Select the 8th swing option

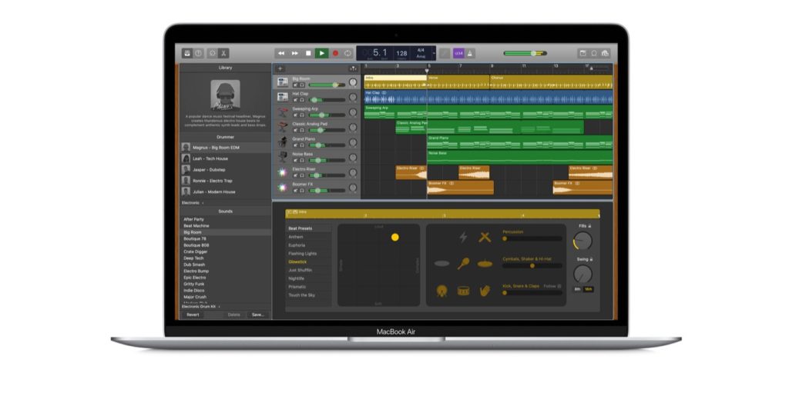tap(578, 289)
